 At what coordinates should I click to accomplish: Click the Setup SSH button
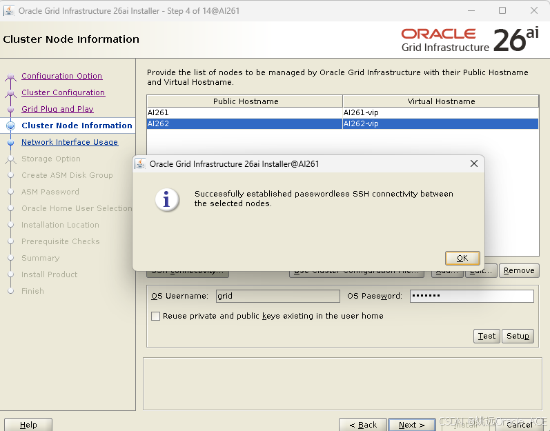pos(518,336)
